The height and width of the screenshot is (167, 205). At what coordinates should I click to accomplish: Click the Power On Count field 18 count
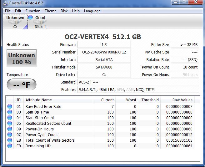pos(185,67)
